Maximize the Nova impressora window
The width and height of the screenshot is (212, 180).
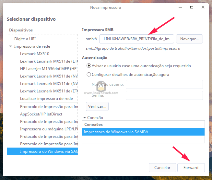(192, 7)
